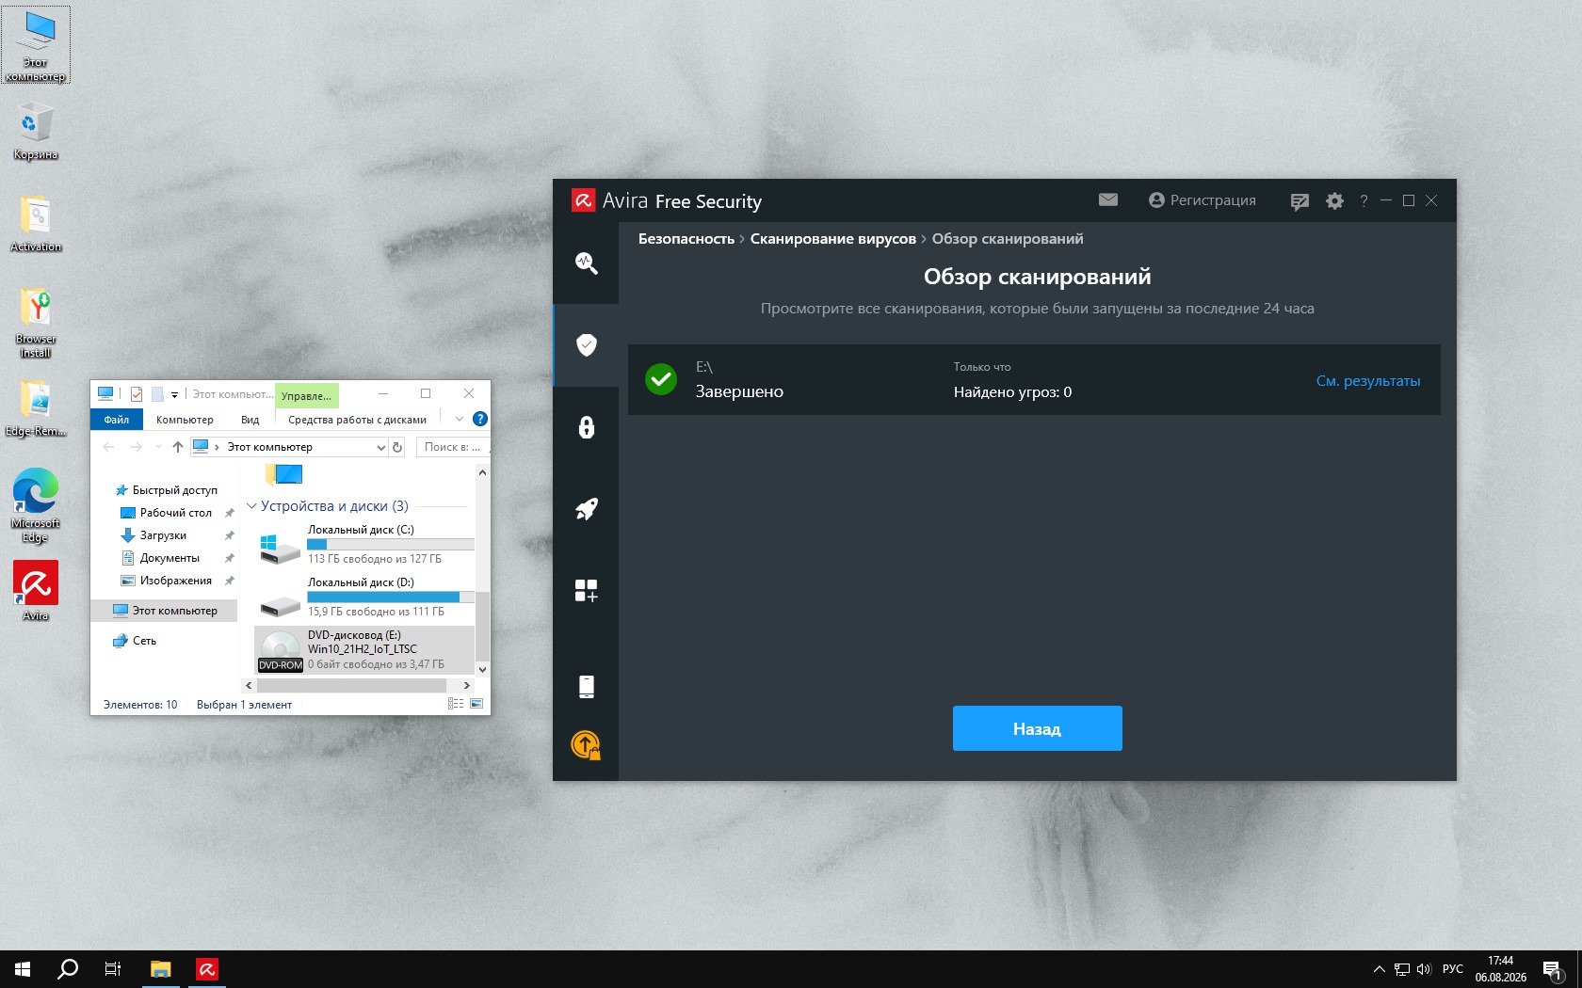Select Локальный диск (C:) in Explorer
The width and height of the screenshot is (1582, 988).
[x=366, y=545]
